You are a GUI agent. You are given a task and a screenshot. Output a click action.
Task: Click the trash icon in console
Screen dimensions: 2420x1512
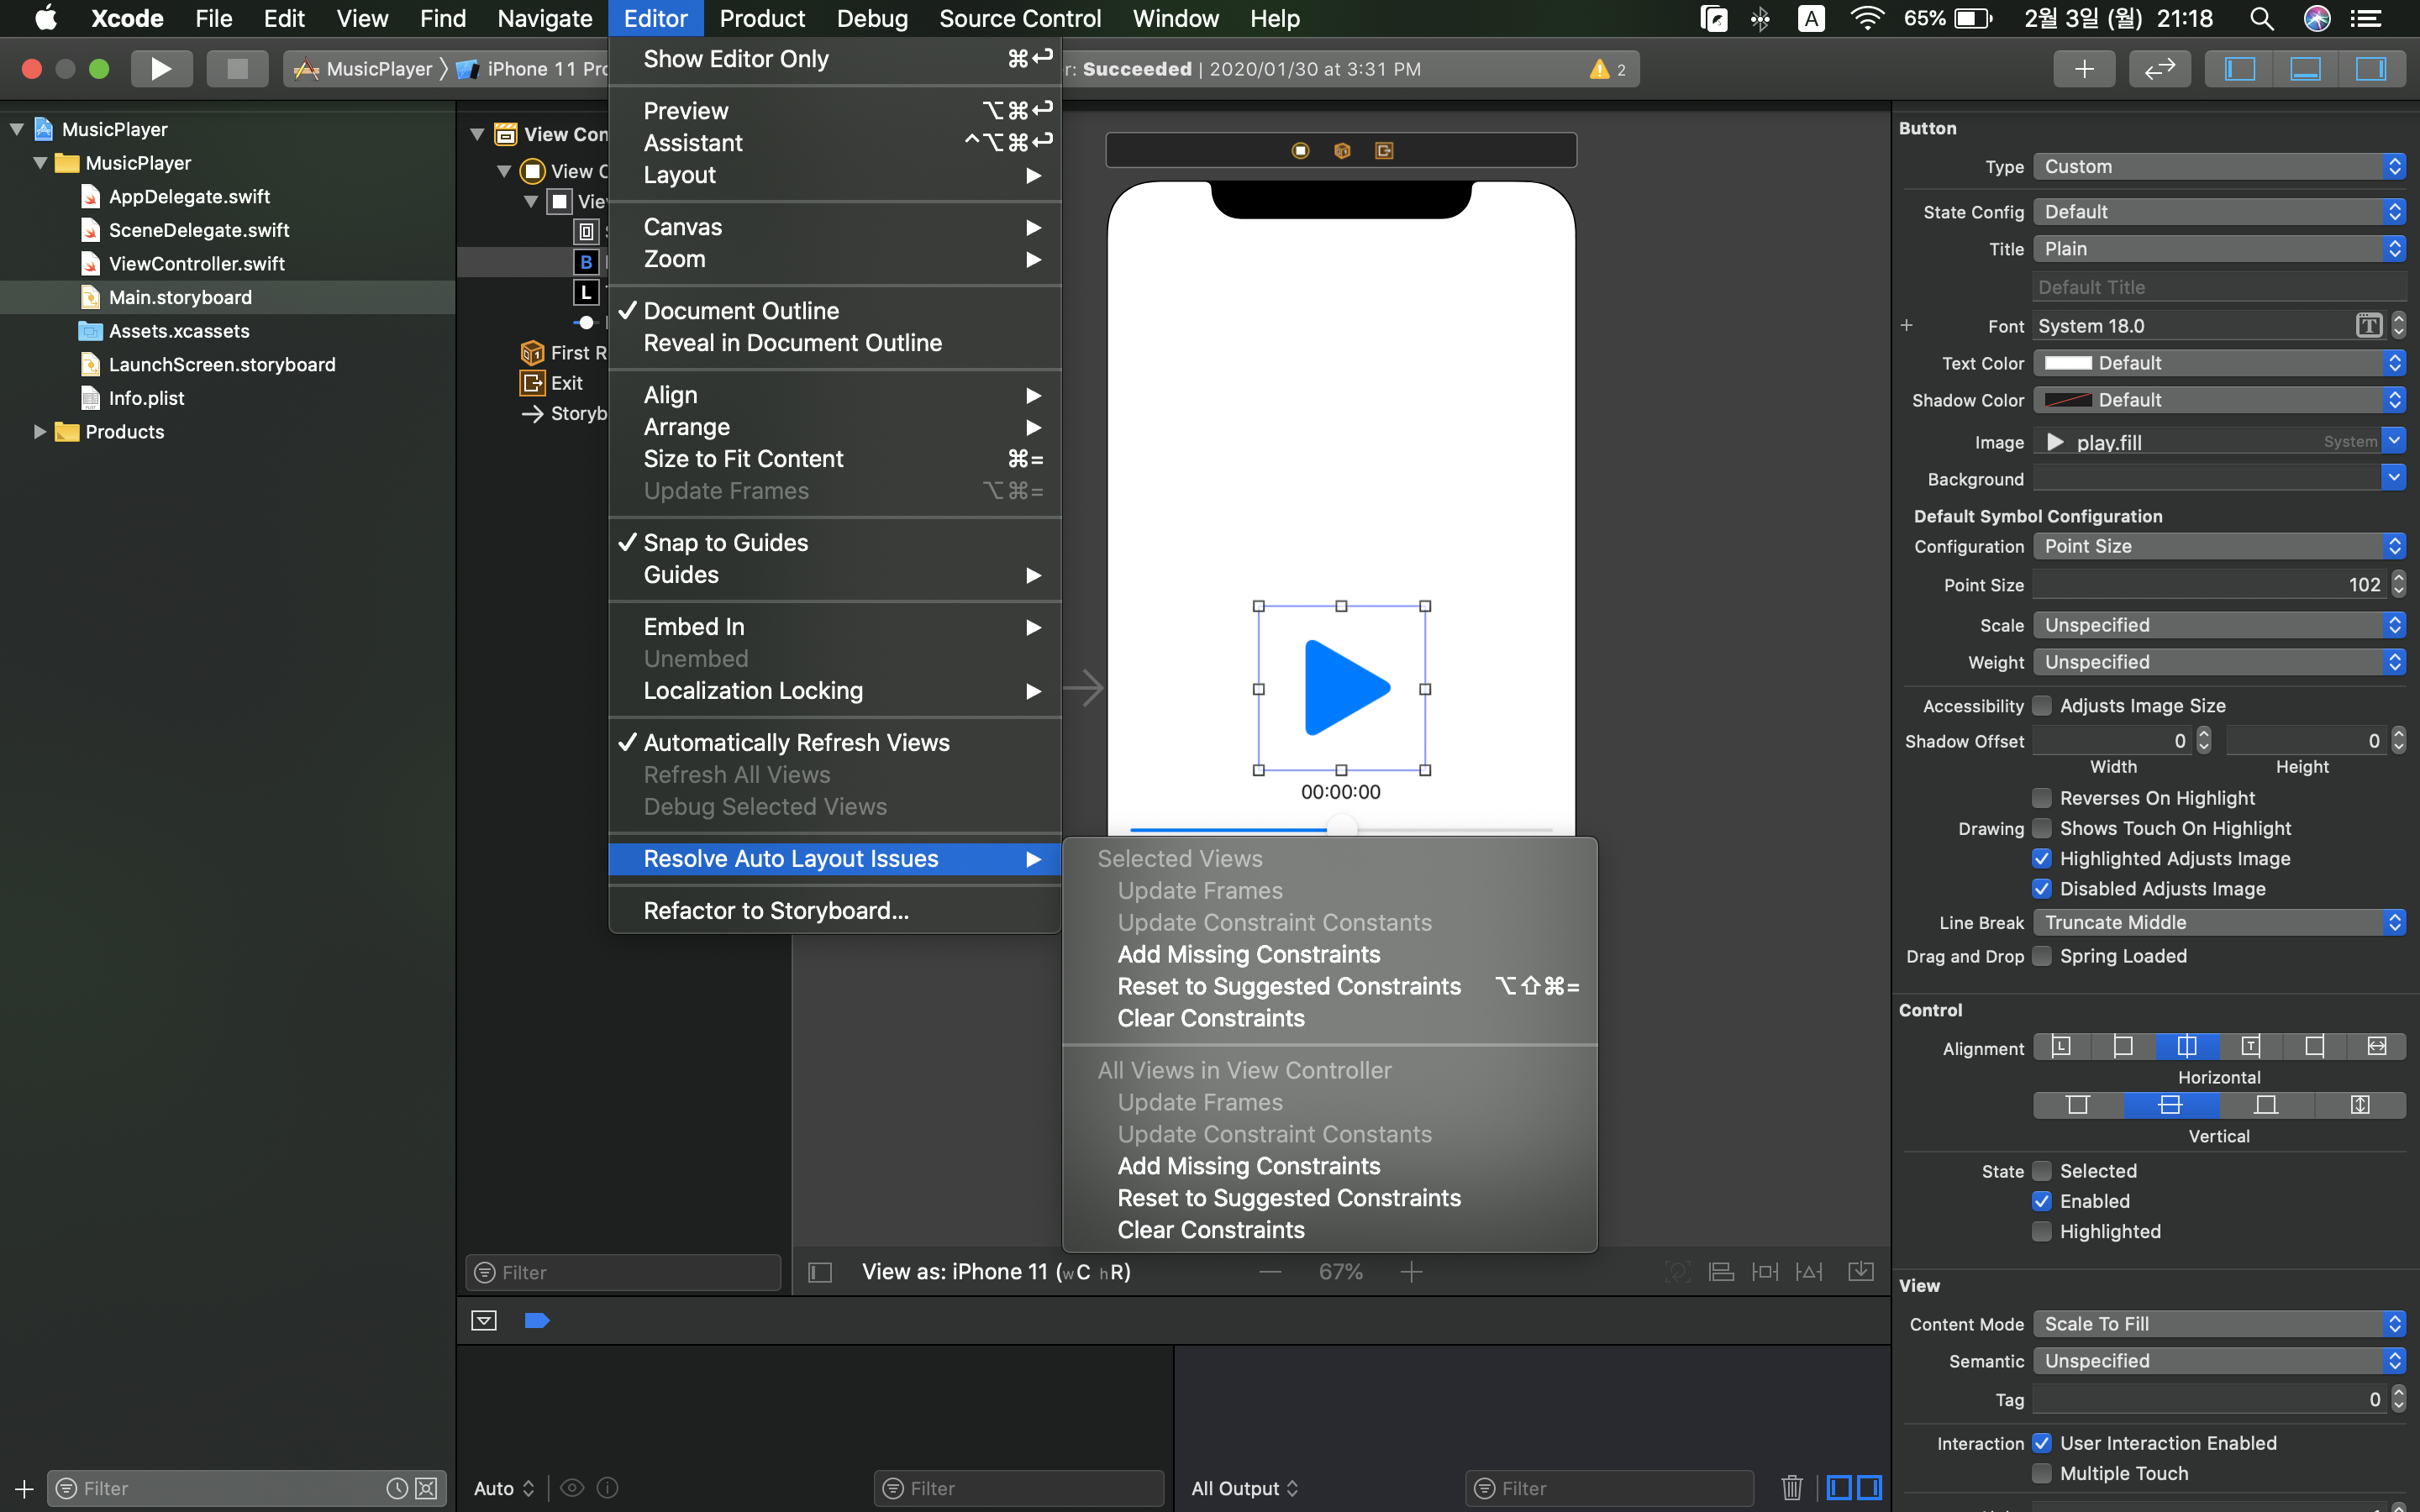(1791, 1487)
